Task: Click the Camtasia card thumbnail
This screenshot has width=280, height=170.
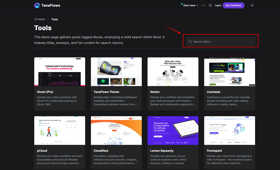Action: (x=229, y=72)
